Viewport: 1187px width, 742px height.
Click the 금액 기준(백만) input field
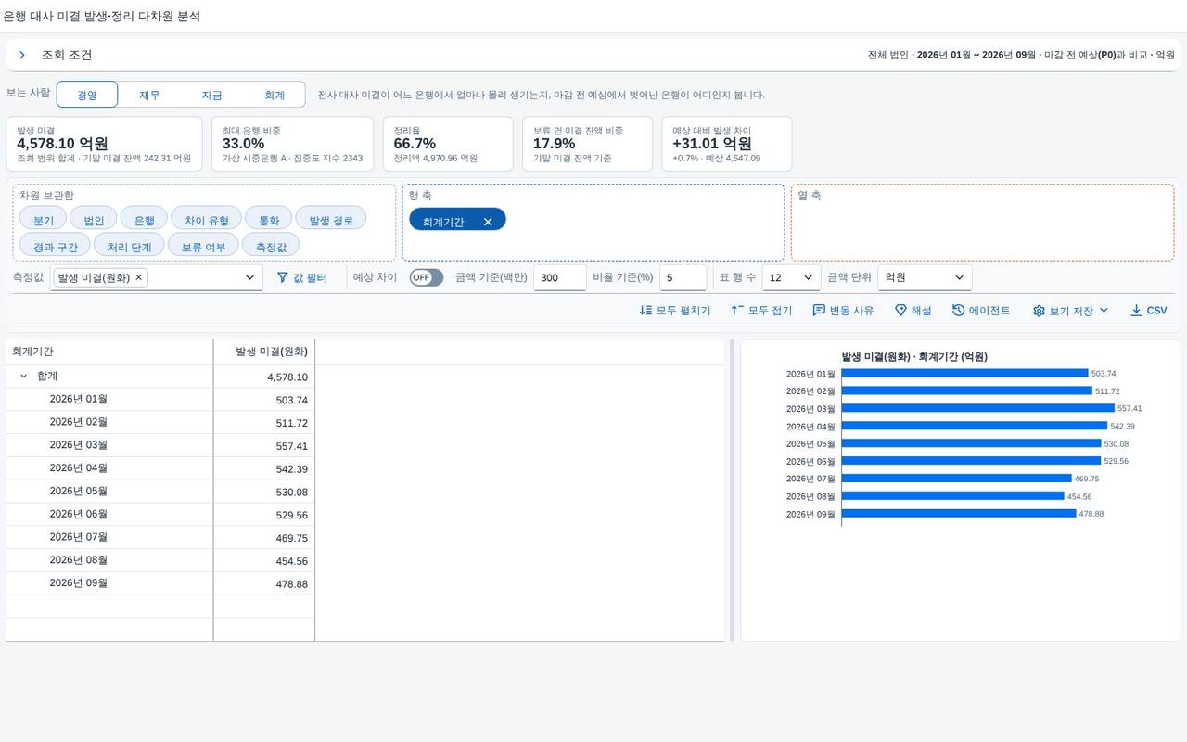coord(560,277)
